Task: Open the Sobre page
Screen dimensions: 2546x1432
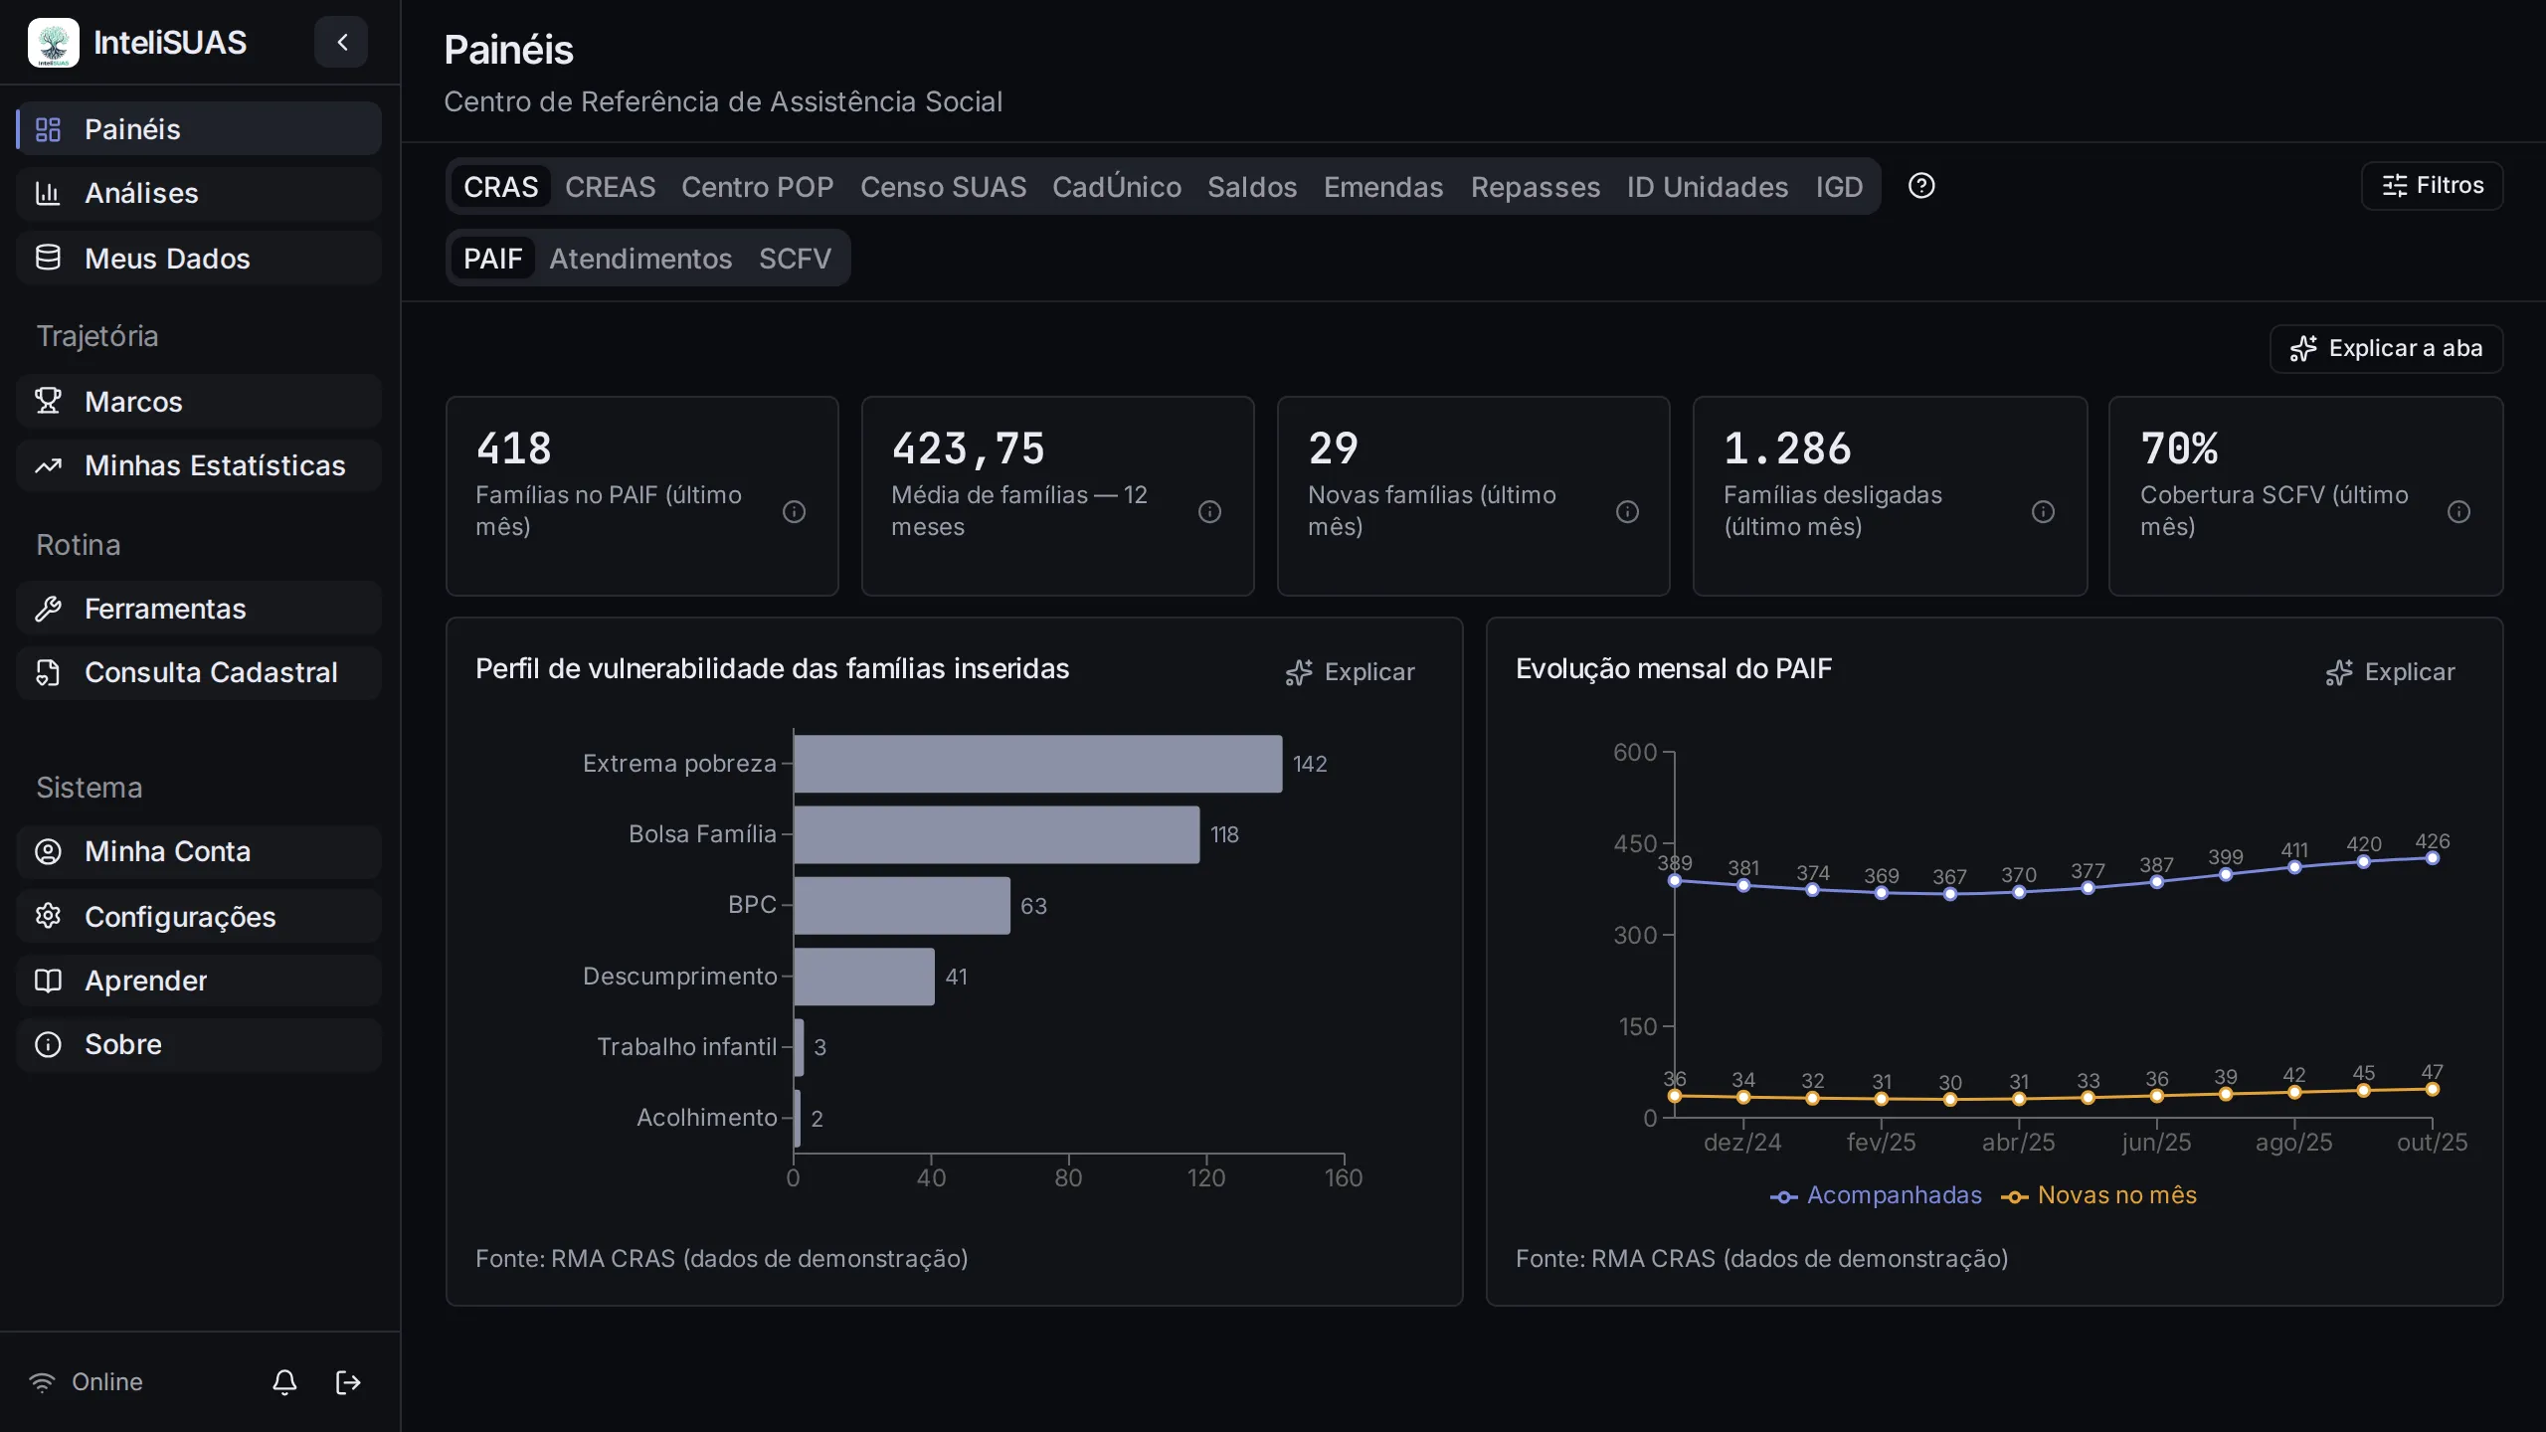Action: pyautogui.click(x=199, y=1044)
